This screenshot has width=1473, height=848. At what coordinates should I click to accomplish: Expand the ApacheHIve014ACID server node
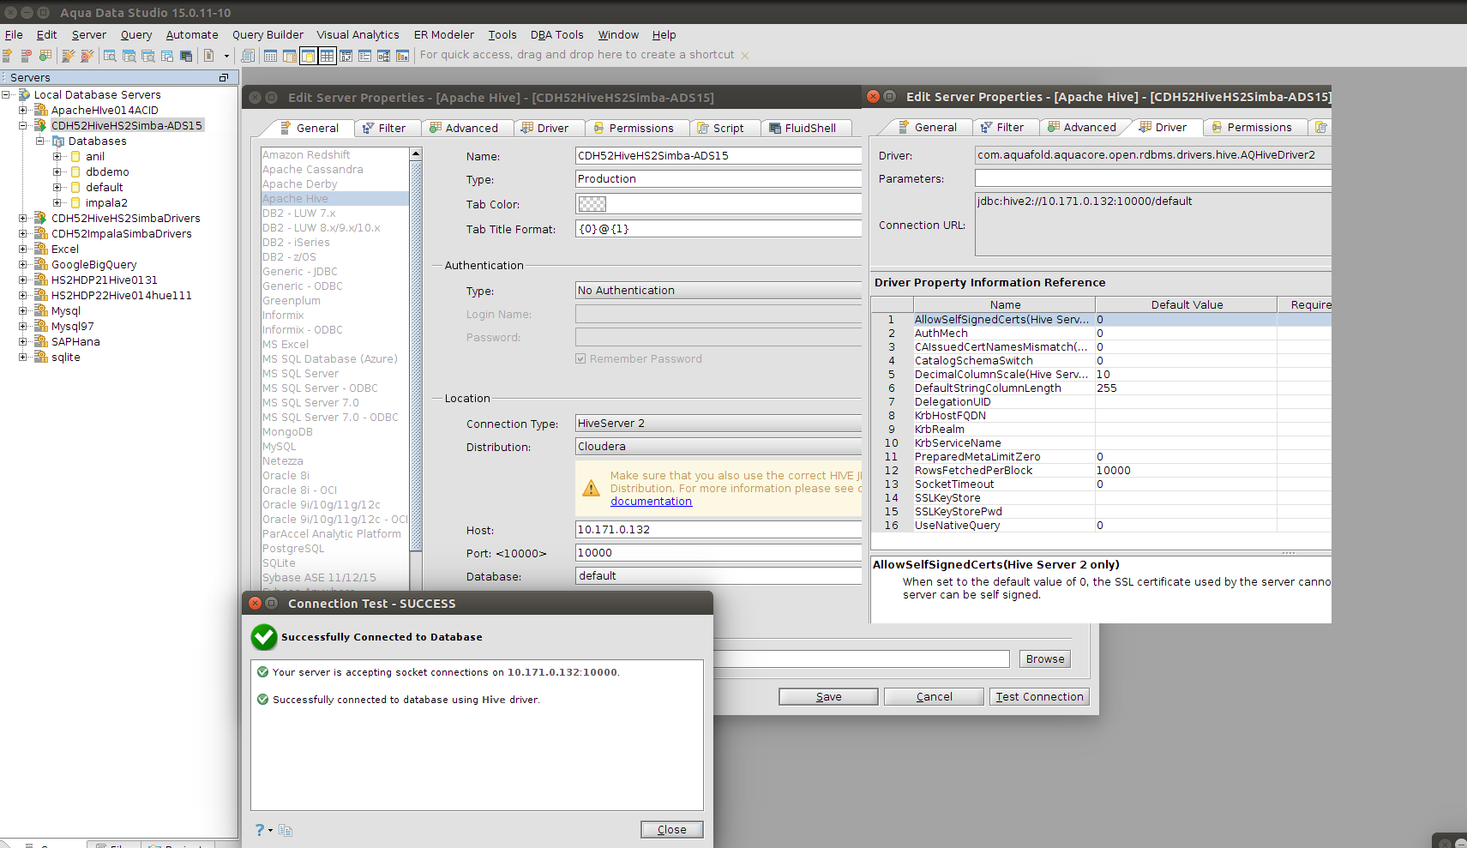(x=23, y=110)
